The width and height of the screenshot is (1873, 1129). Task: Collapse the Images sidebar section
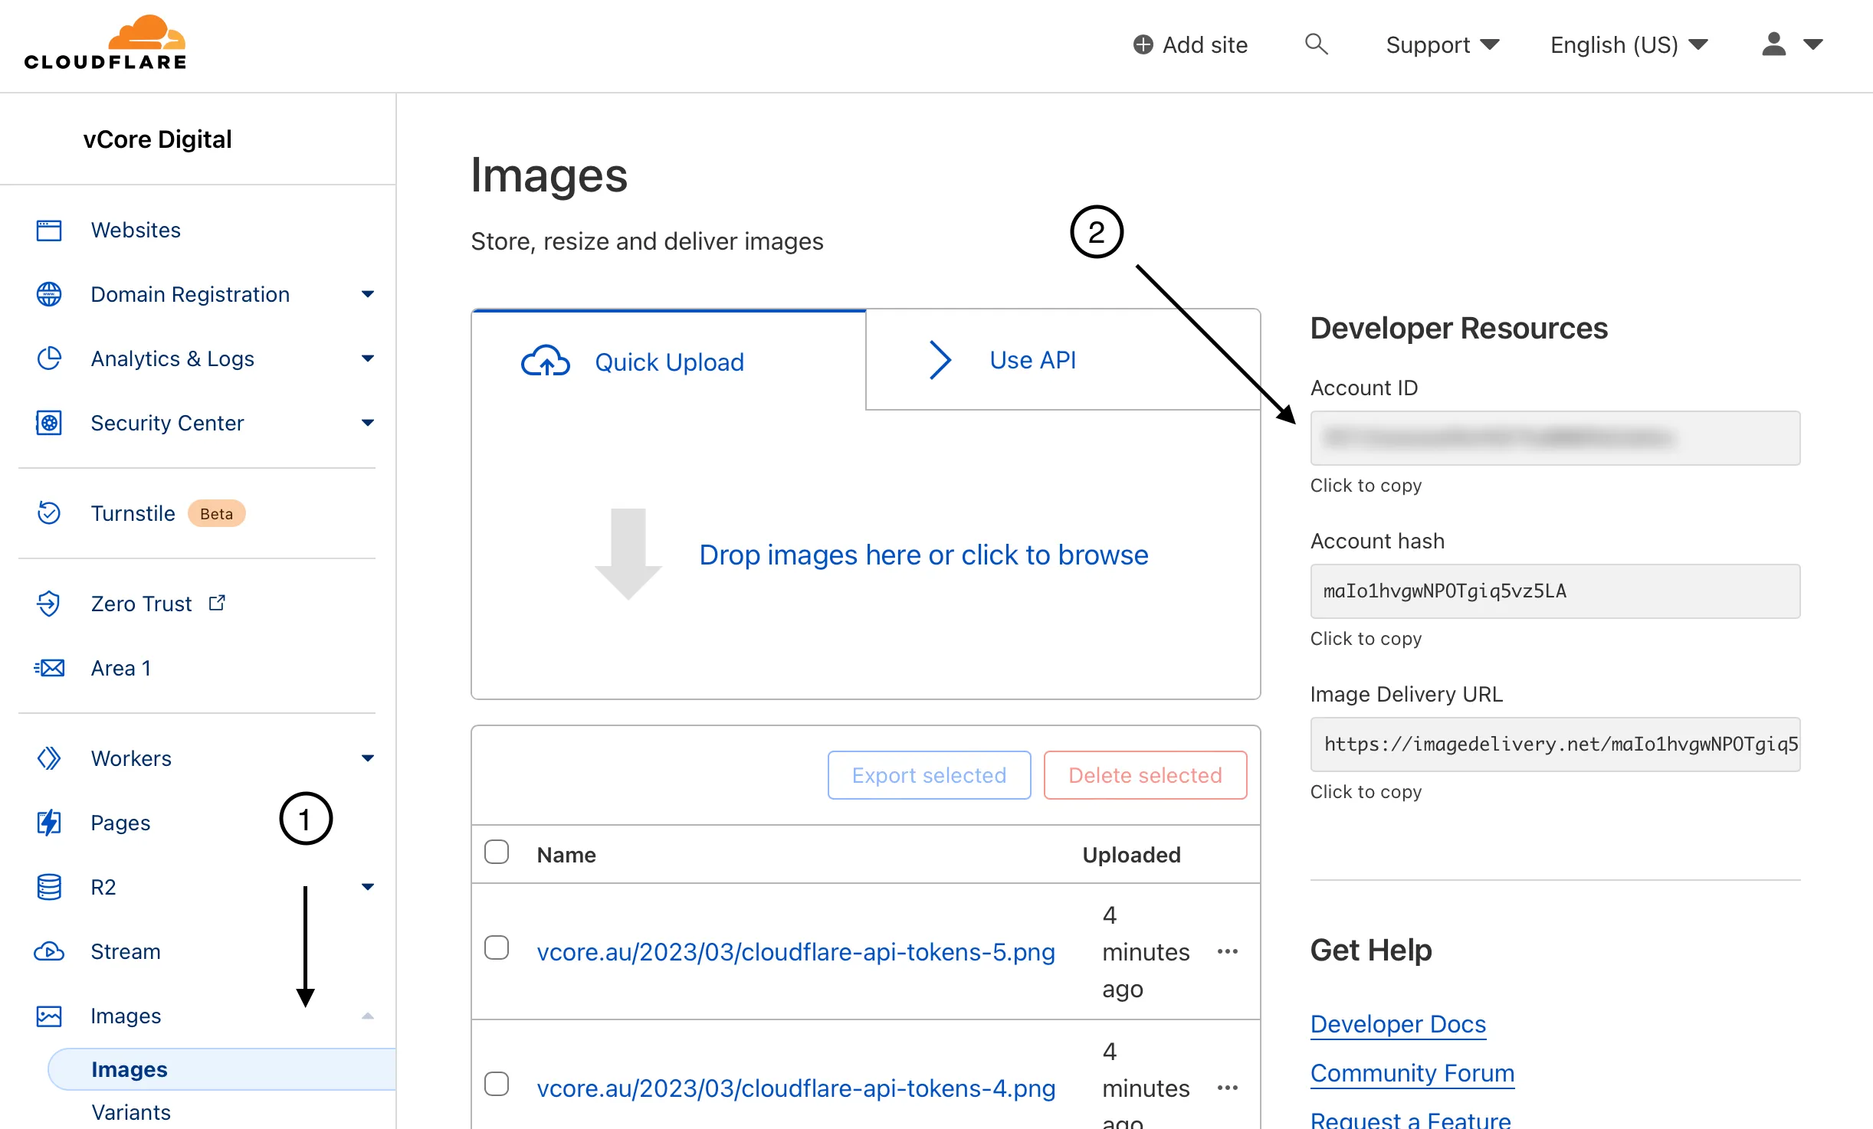(x=369, y=1016)
